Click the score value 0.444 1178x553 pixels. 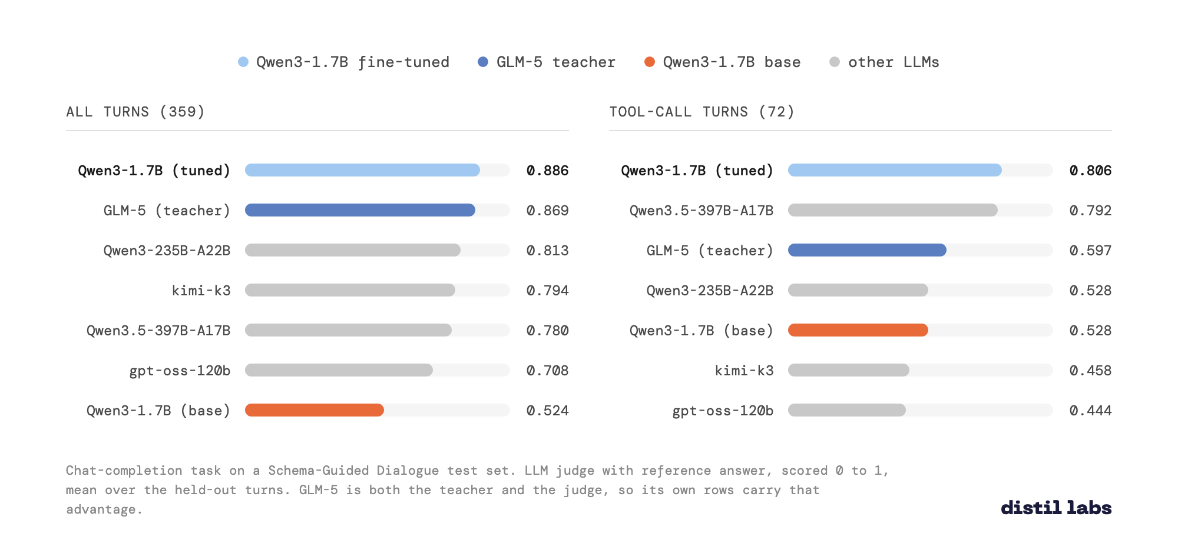(1091, 411)
